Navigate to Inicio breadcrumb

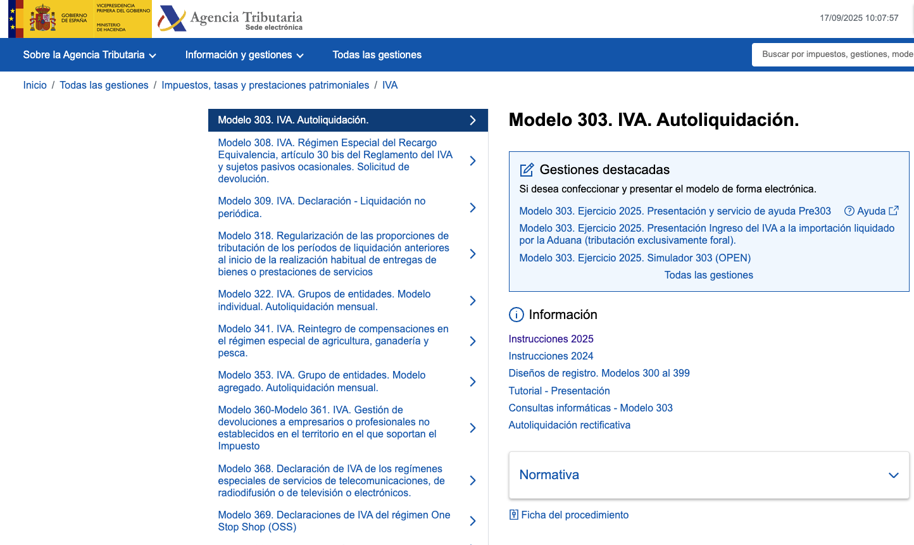(x=35, y=85)
